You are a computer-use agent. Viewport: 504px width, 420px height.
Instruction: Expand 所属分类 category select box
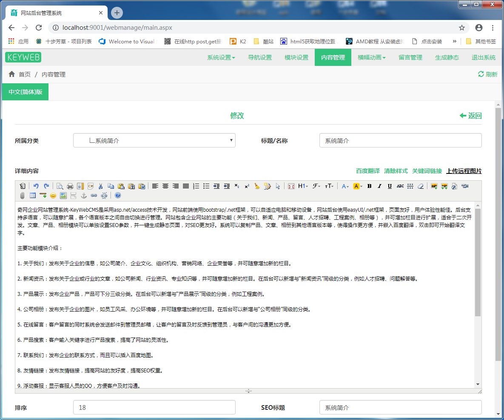(154, 140)
